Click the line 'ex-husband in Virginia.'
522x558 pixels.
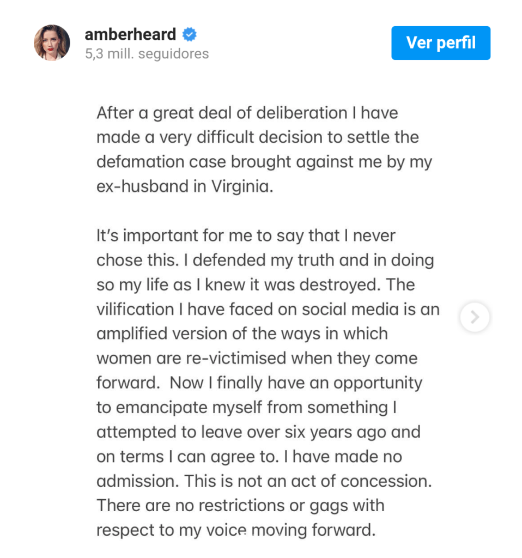pos(185,186)
